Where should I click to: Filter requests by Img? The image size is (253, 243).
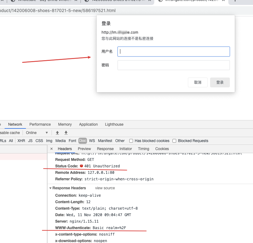(x=49, y=141)
